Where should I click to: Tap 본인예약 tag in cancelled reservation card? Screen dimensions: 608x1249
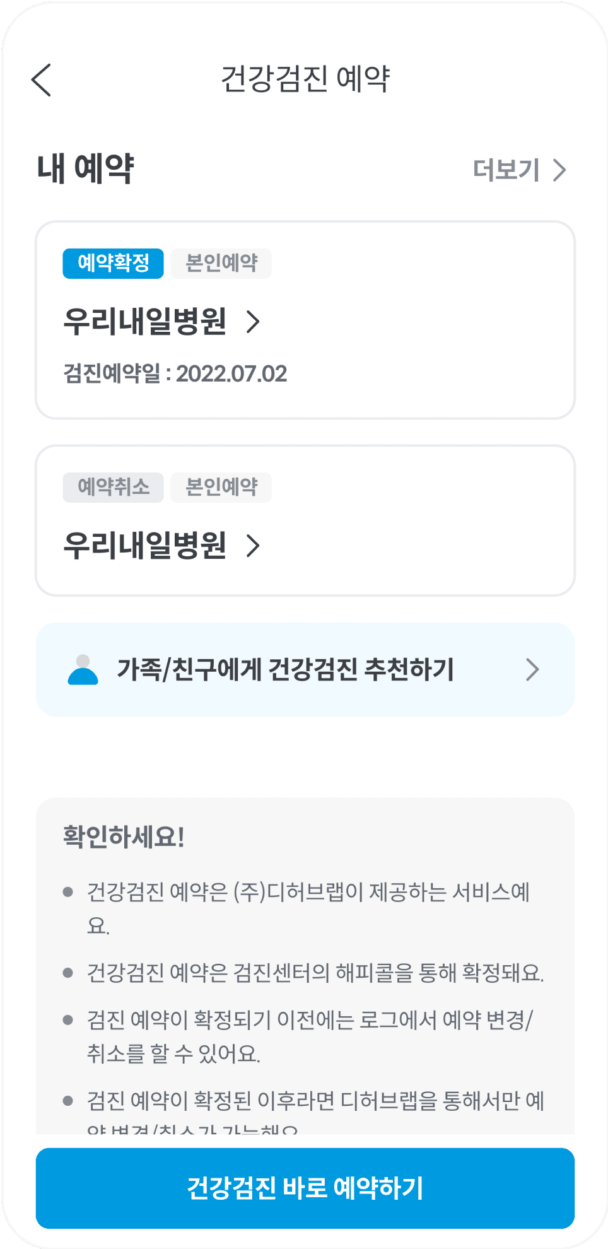tap(221, 487)
